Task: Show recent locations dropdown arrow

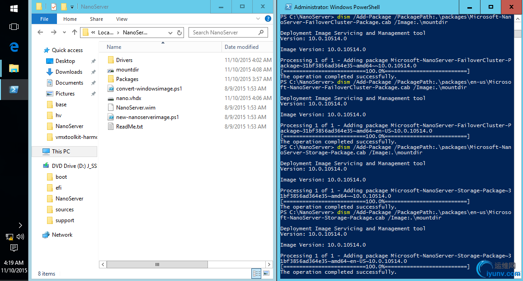Action: (x=64, y=33)
